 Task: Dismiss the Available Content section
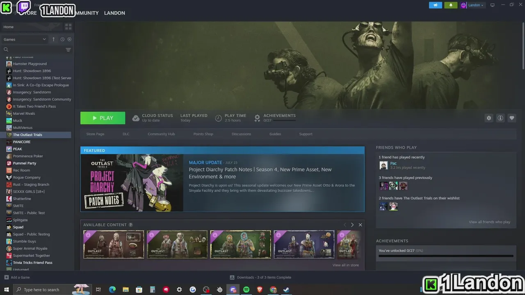point(360,225)
